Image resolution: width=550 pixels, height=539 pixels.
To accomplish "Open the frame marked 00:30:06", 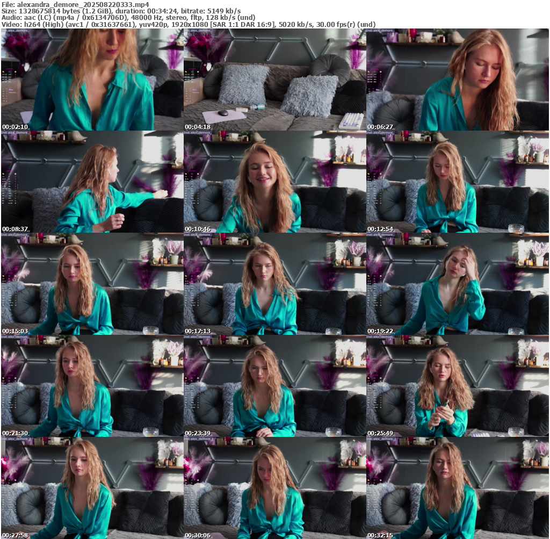I will pos(275,488).
